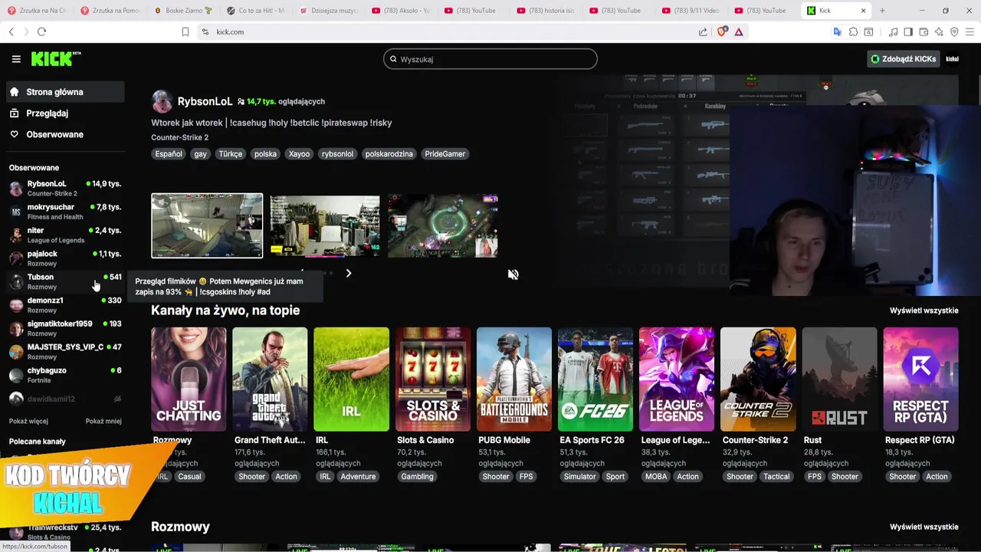Image resolution: width=981 pixels, height=552 pixels.
Task: Open Leo AI sparkle icon
Action: click(x=939, y=31)
